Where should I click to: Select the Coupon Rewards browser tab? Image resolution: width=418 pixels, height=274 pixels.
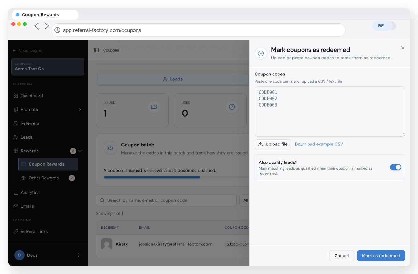click(45, 15)
